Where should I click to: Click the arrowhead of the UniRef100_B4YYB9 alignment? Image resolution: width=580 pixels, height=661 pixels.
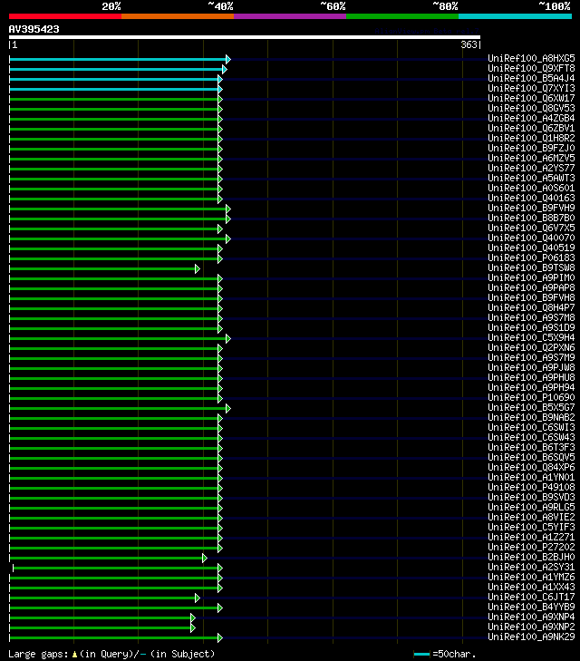coord(220,608)
